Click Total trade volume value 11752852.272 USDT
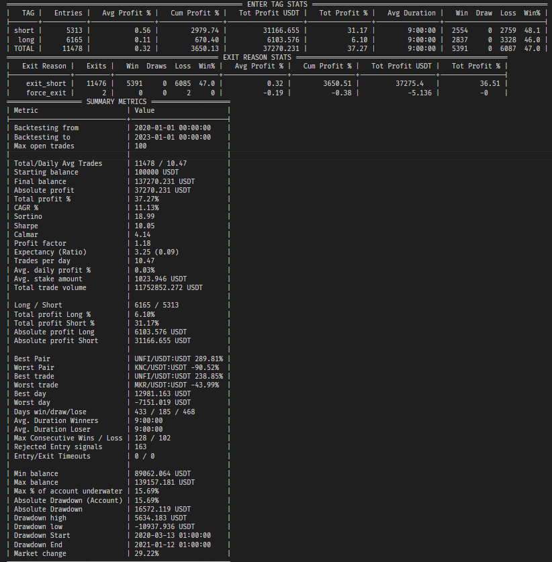The width and height of the screenshot is (552, 562). tap(169, 287)
